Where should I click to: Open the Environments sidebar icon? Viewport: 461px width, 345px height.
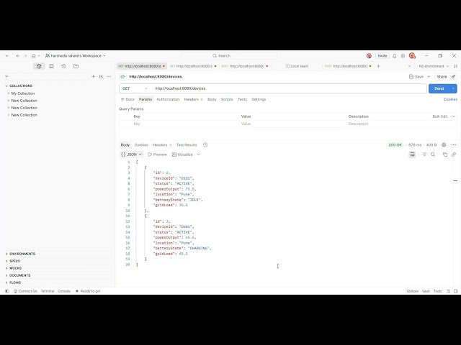pyautogui.click(x=51, y=66)
